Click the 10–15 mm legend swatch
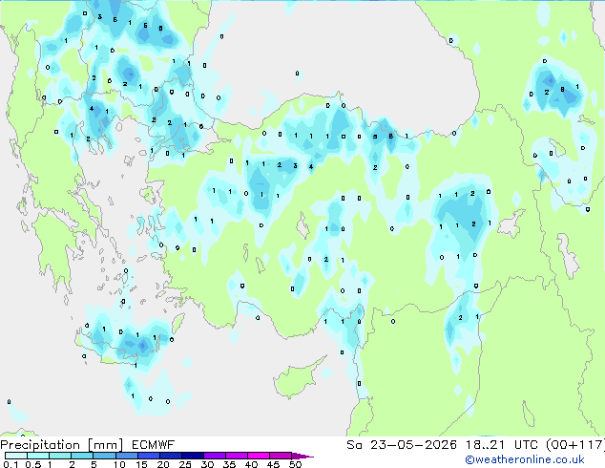This screenshot has width=605, height=468. pyautogui.click(x=126, y=456)
